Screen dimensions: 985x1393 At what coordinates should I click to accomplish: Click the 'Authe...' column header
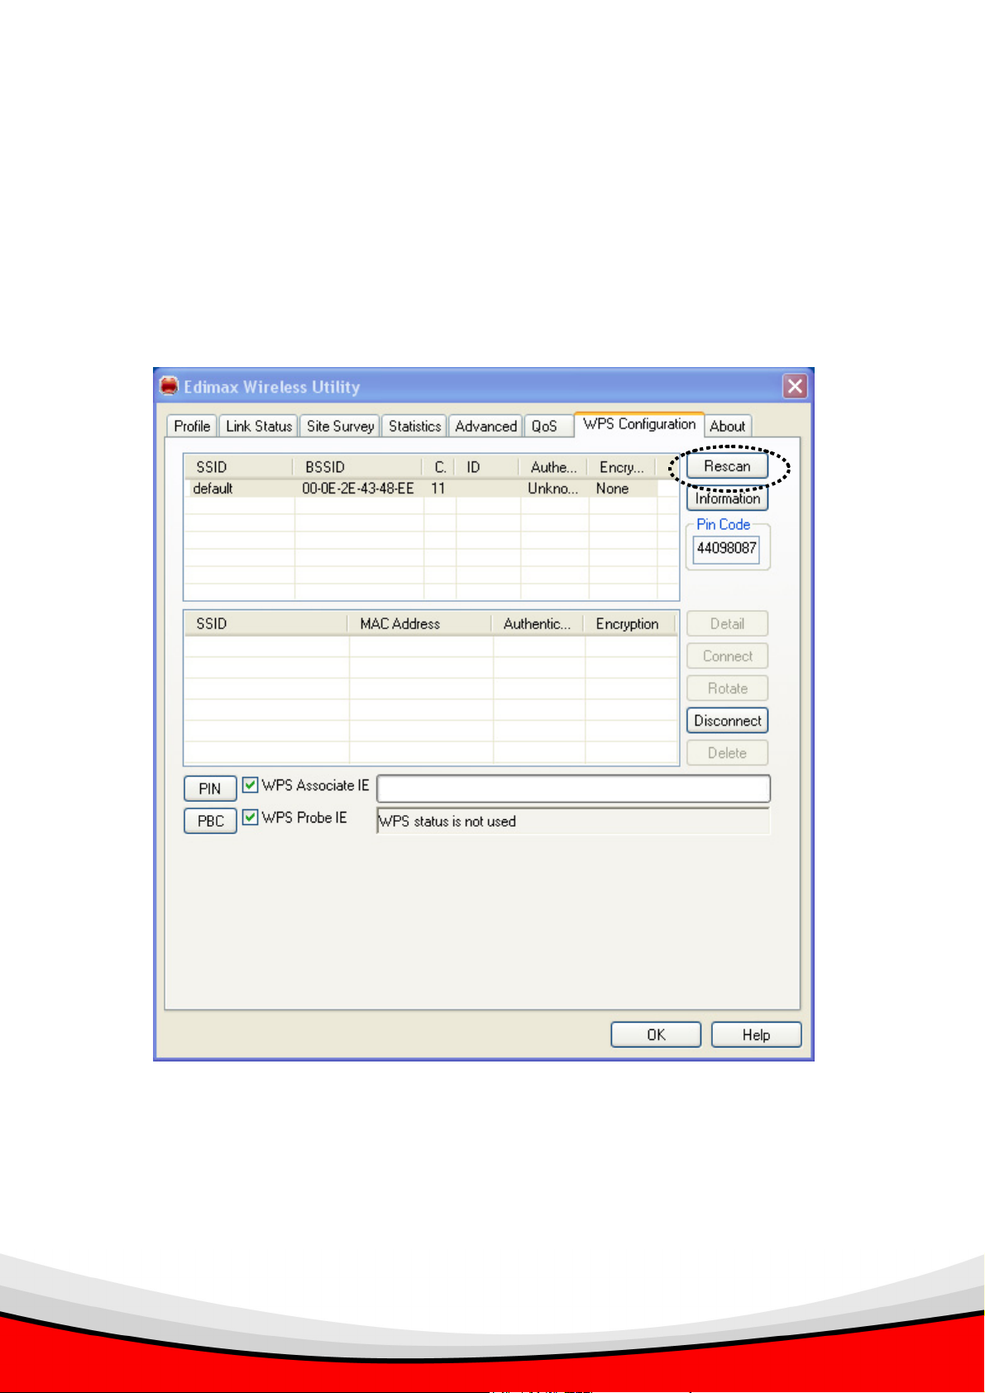click(553, 467)
